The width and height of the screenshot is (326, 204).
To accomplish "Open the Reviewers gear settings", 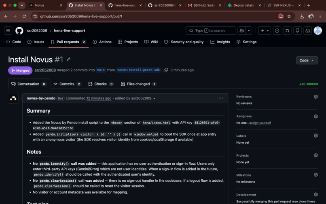I will pyautogui.click(x=315, y=97).
